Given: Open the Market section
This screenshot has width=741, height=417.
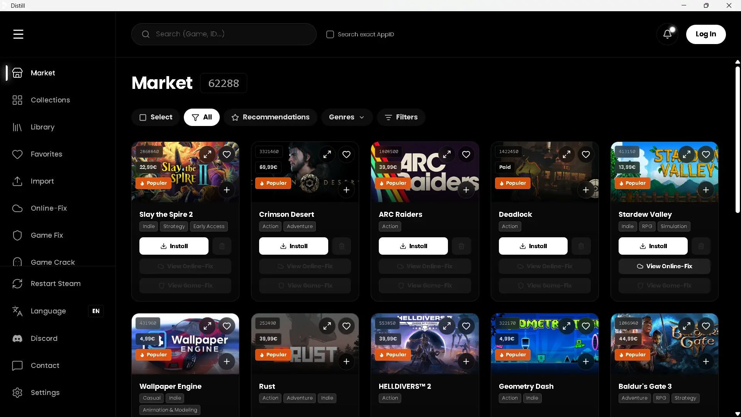Looking at the screenshot, I should (x=58, y=73).
